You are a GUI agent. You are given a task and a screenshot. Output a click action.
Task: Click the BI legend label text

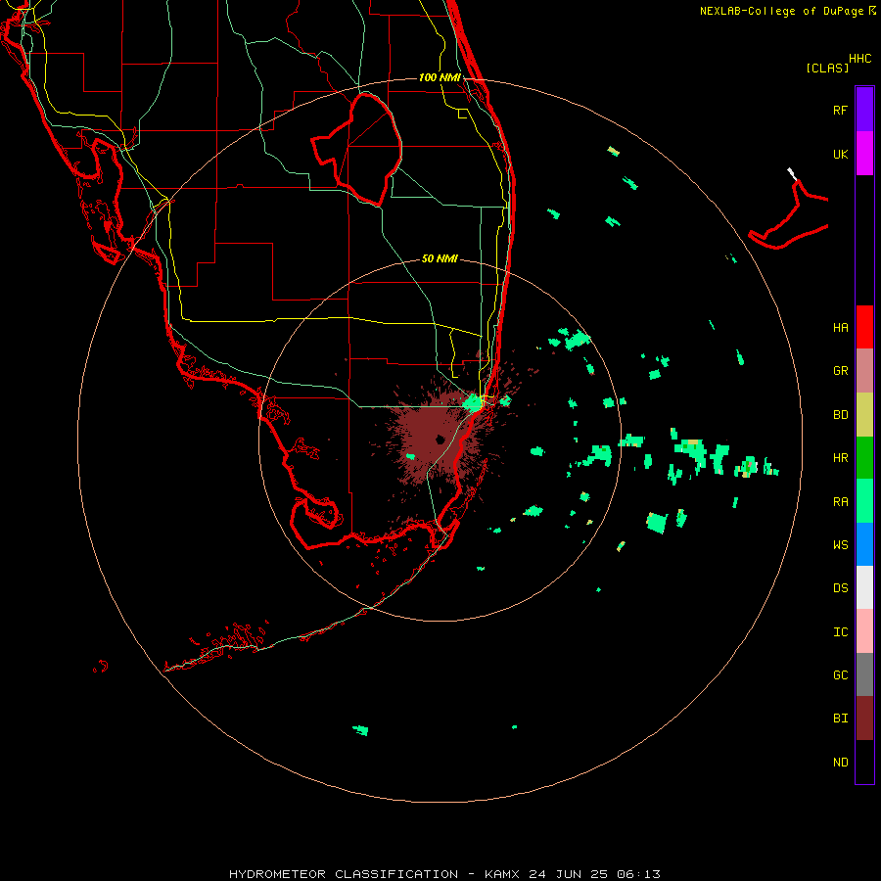841,719
